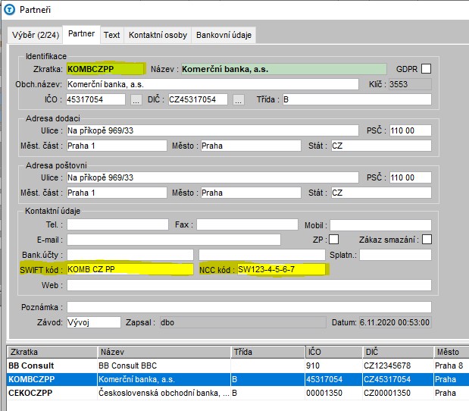
Task: Click the first Bank.účty field
Action: pyautogui.click(x=130, y=255)
